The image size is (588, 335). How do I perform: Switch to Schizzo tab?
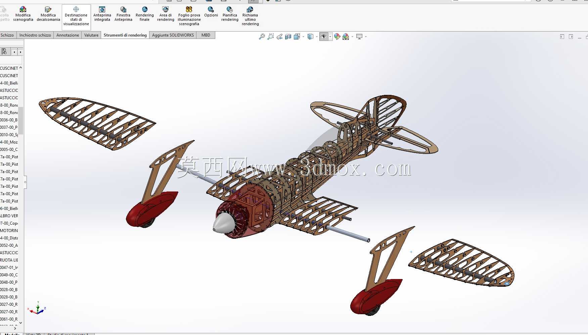click(7, 35)
